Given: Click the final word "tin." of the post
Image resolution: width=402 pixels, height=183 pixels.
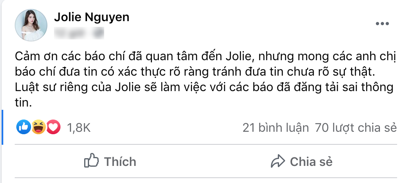Looking at the screenshot, I should tap(25, 103).
